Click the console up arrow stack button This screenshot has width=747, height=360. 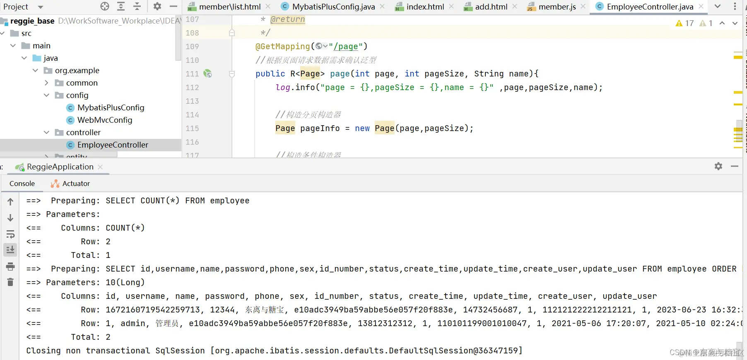coord(10,202)
